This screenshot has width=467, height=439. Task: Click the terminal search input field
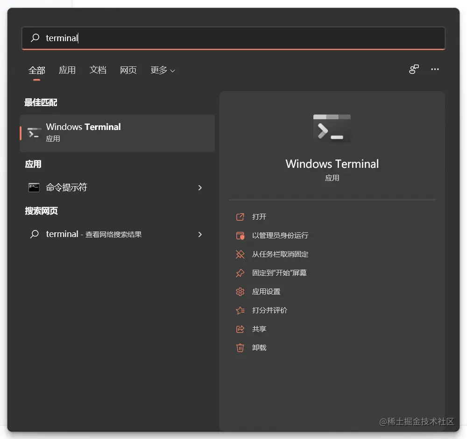click(233, 38)
